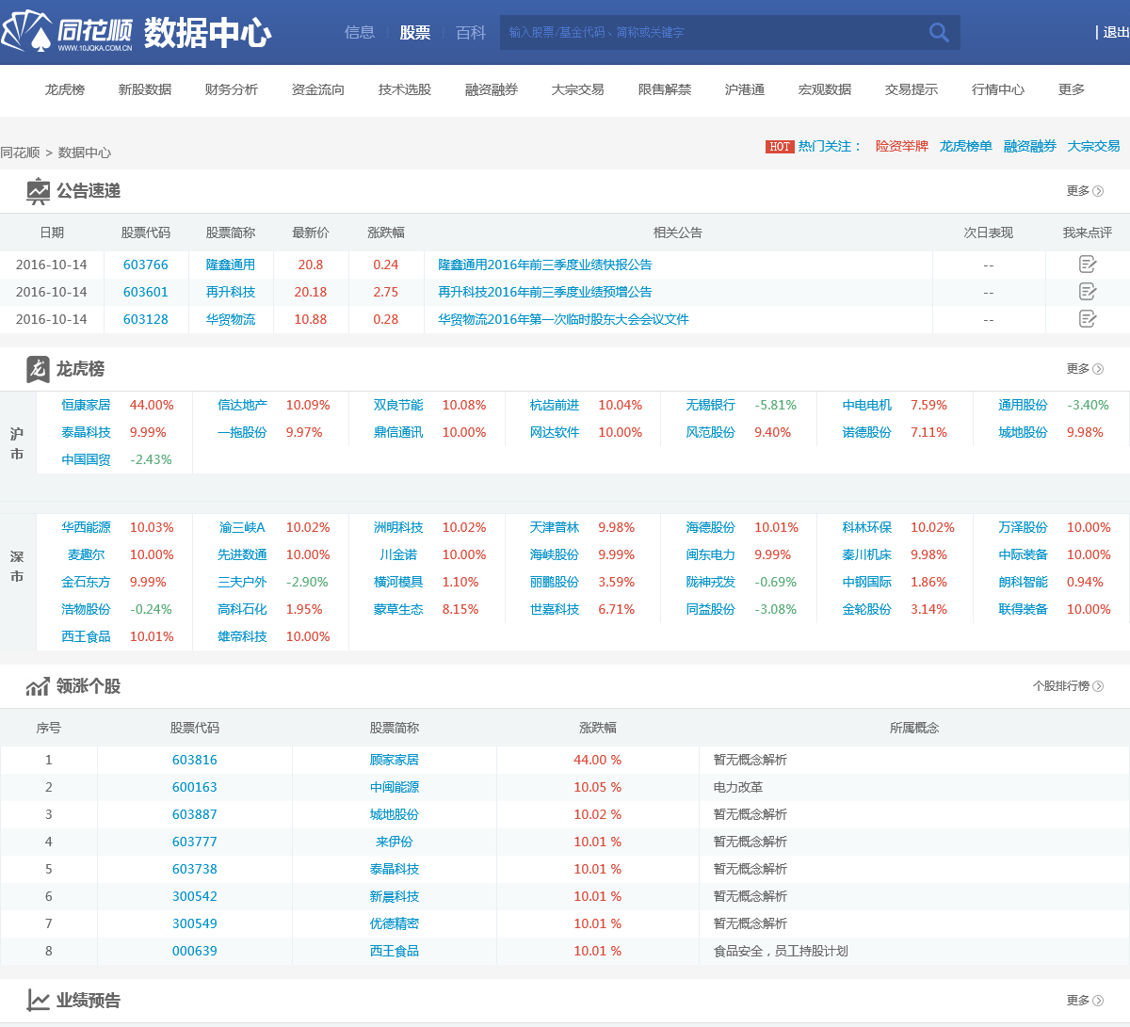The image size is (1130, 1027).
Task: Open 个股排行榜 link in 领涨个股
Action: [1068, 686]
